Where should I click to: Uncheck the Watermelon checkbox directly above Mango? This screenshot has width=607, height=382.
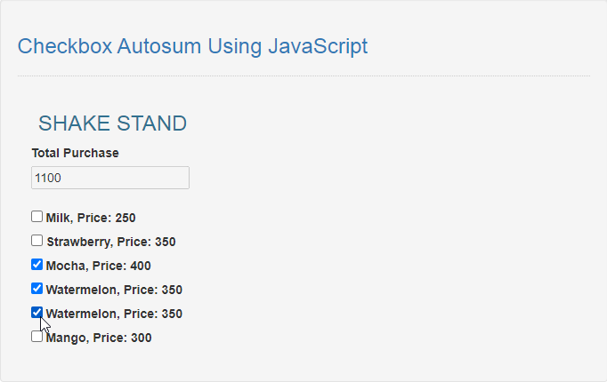(x=36, y=313)
